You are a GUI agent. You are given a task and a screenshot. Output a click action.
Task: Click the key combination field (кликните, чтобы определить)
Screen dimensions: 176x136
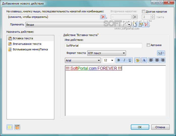(53, 17)
